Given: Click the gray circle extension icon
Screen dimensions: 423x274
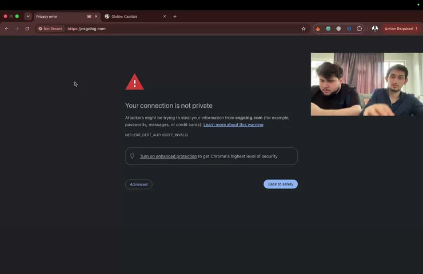Looking at the screenshot, I should pos(338,29).
